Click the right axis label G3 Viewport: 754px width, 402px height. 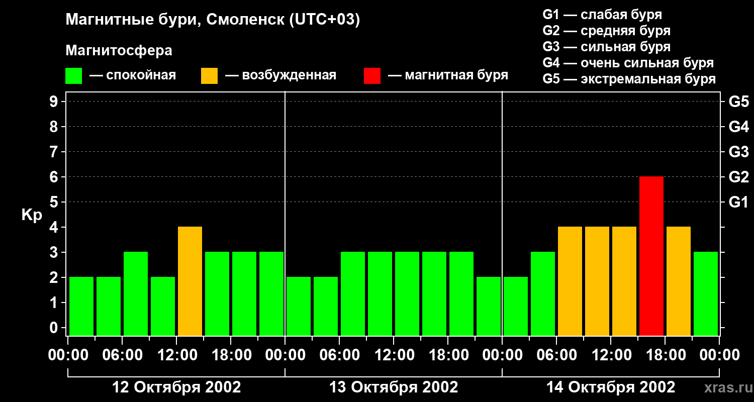click(x=738, y=152)
